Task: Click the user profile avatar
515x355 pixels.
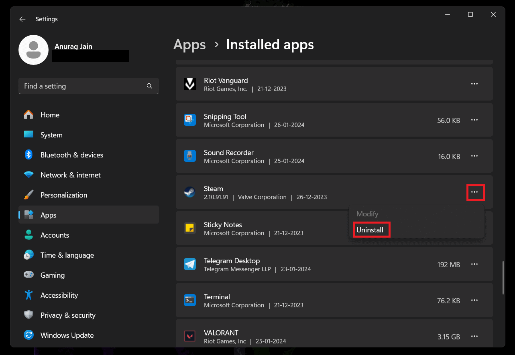Action: [x=34, y=50]
